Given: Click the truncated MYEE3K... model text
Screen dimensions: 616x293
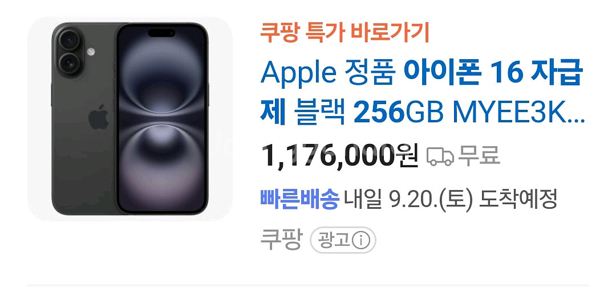Looking at the screenshot, I should (519, 113).
